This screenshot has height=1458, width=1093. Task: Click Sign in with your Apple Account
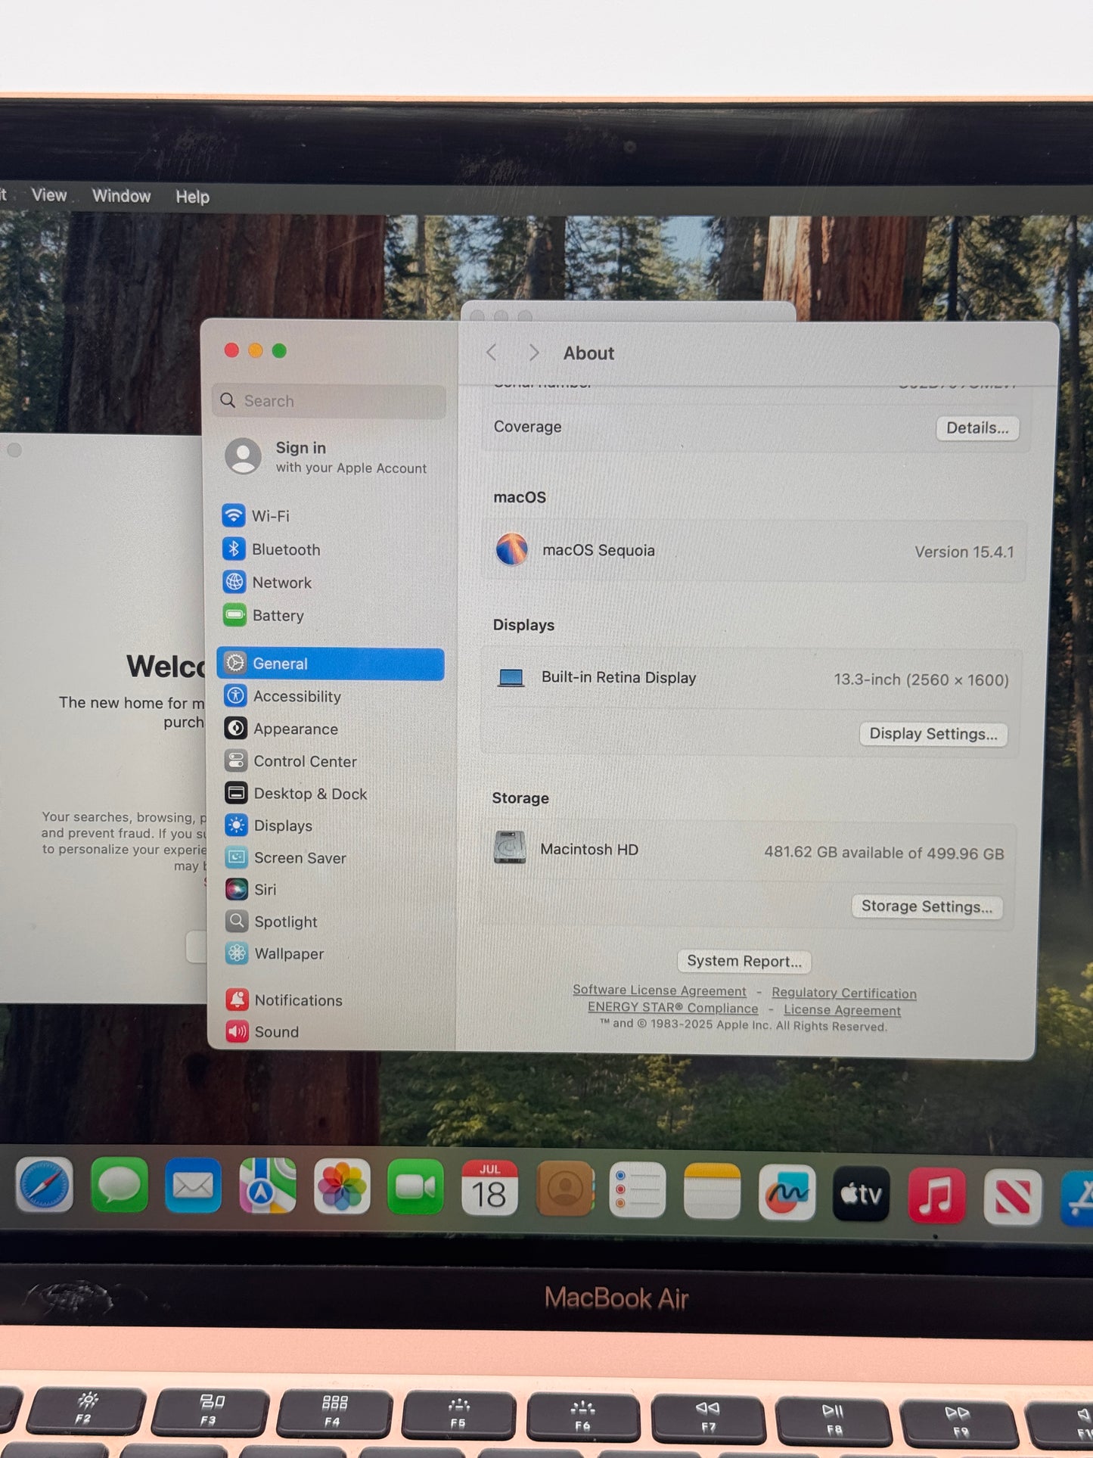click(331, 456)
